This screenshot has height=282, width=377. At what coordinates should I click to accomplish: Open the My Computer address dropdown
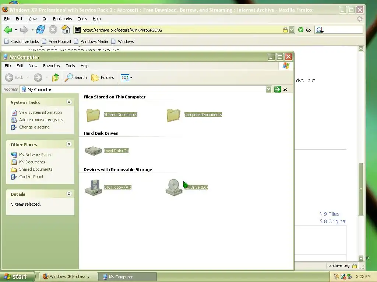tap(268, 89)
